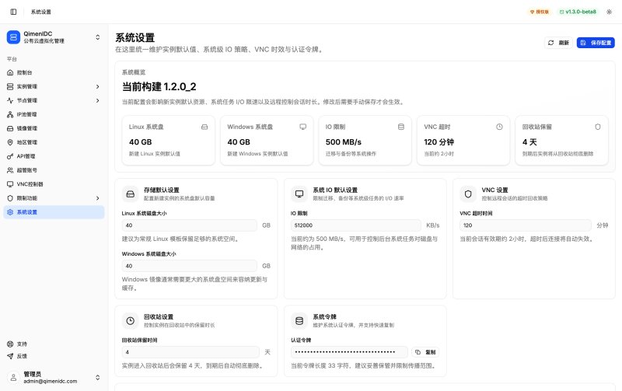The image size is (622, 391).
Task: Click the 存储默认设置 hard drive icon
Action: (x=130, y=194)
